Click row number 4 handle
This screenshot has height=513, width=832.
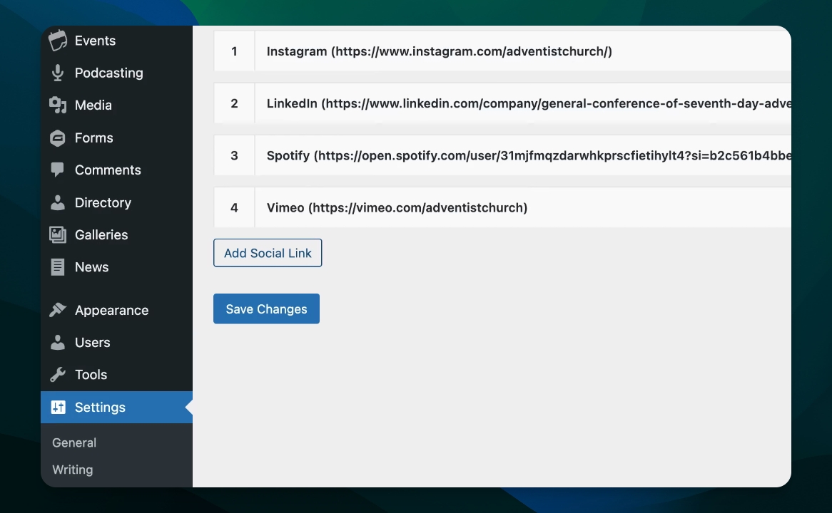(x=234, y=207)
